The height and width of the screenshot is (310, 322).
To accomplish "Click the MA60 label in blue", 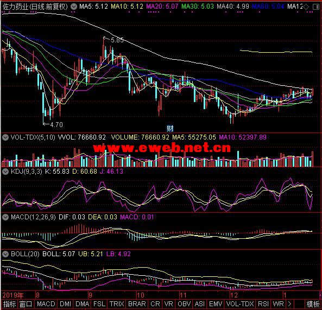I will (268, 7).
